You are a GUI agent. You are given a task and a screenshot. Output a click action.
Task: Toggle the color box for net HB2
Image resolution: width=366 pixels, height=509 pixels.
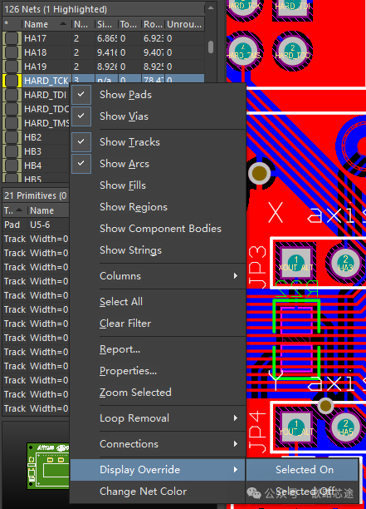[x=12, y=137]
